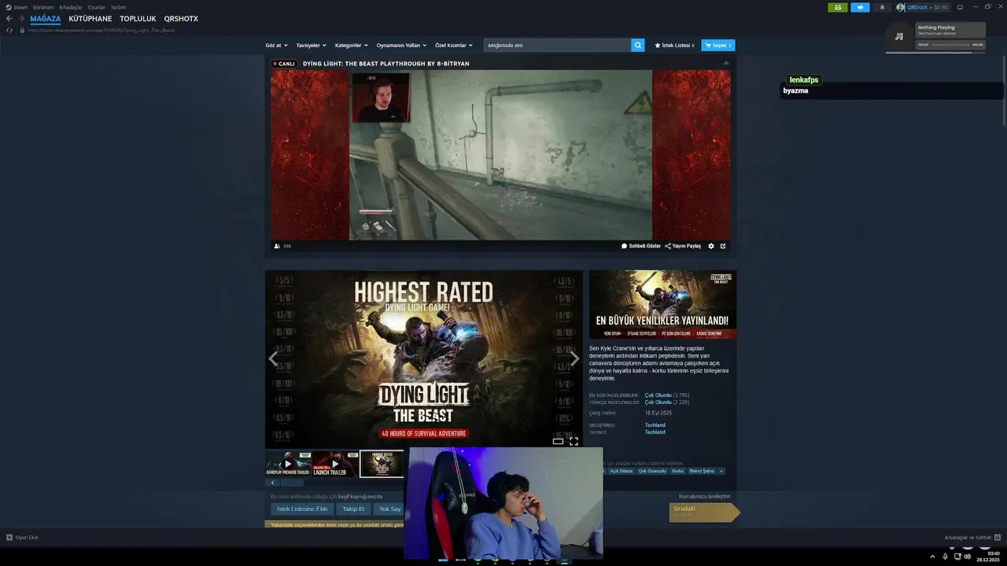Expand the Özel Kısımlar dropdown
Viewport: 1007px width, 566px height.
click(454, 45)
